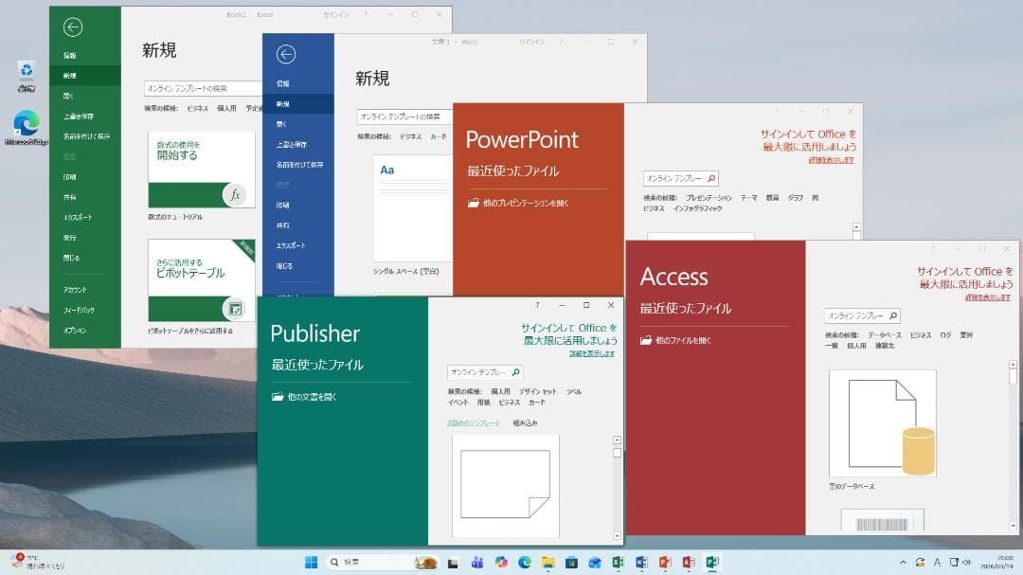
Task: Click the データベース suggested search in Access
Action: coord(884,334)
